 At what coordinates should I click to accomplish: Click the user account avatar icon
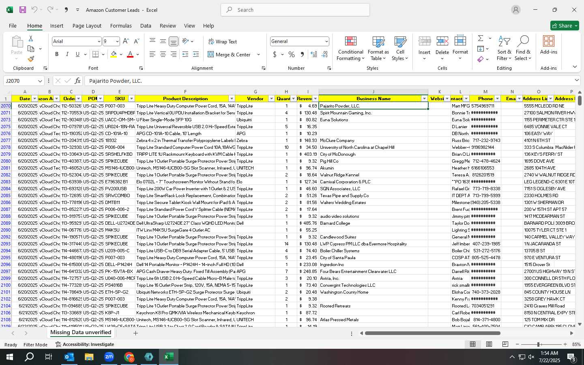pyautogui.click(x=516, y=10)
